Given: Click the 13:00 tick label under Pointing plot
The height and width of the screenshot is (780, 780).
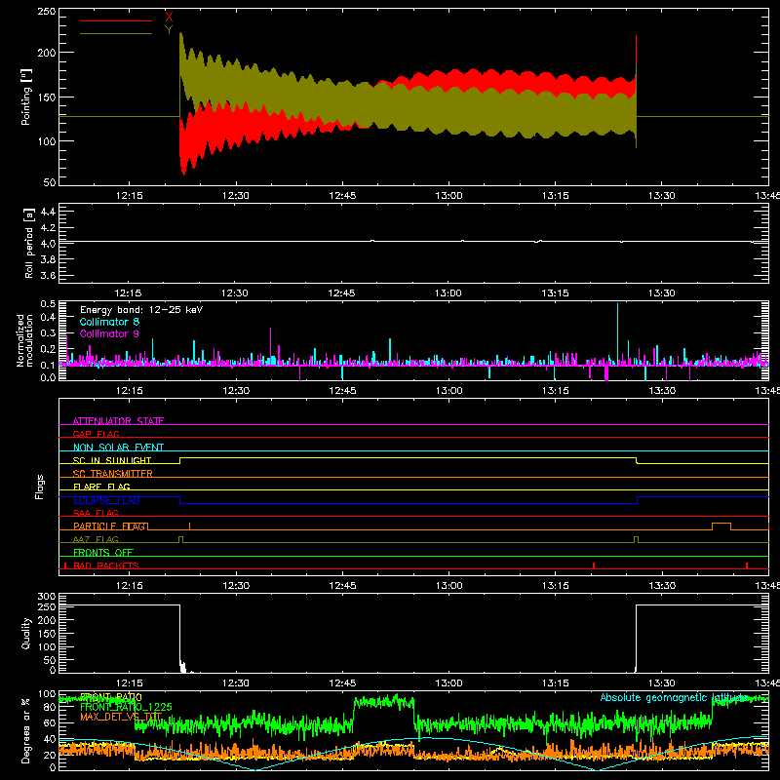Looking at the screenshot, I should pos(448,196).
